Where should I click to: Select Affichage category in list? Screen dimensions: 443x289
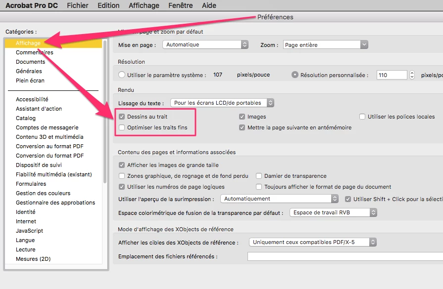point(53,43)
